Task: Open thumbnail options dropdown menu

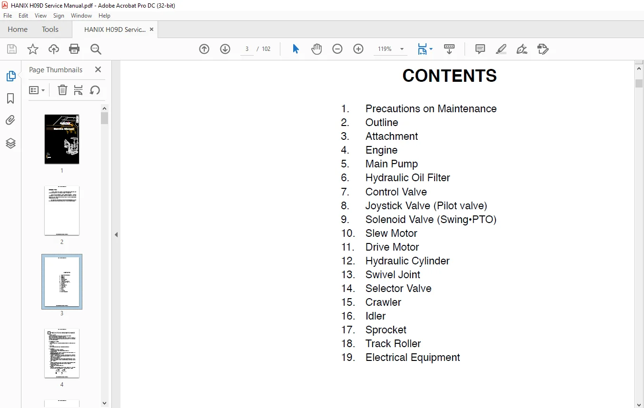Action: (x=37, y=90)
